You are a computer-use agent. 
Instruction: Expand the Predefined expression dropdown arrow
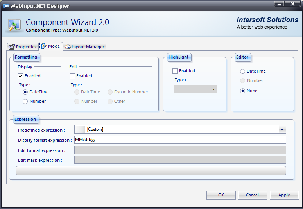point(282,130)
